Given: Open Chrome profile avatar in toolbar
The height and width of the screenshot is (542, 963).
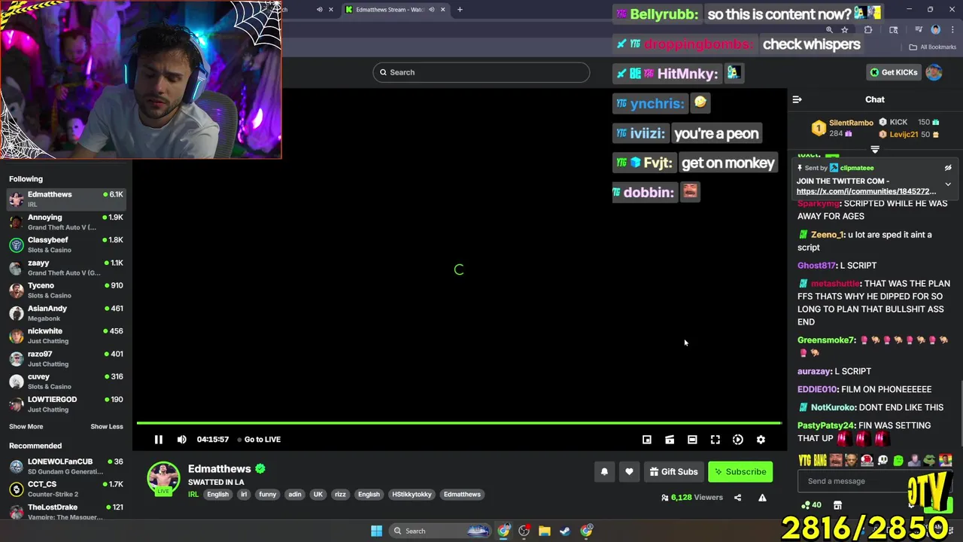Looking at the screenshot, I should 935,30.
